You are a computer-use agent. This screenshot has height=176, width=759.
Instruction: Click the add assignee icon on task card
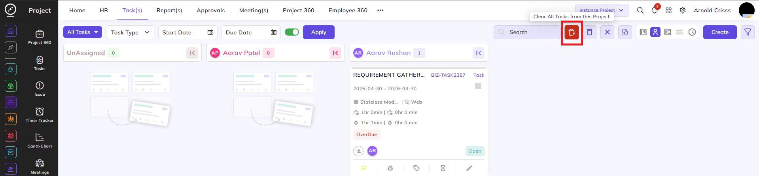pos(358,151)
